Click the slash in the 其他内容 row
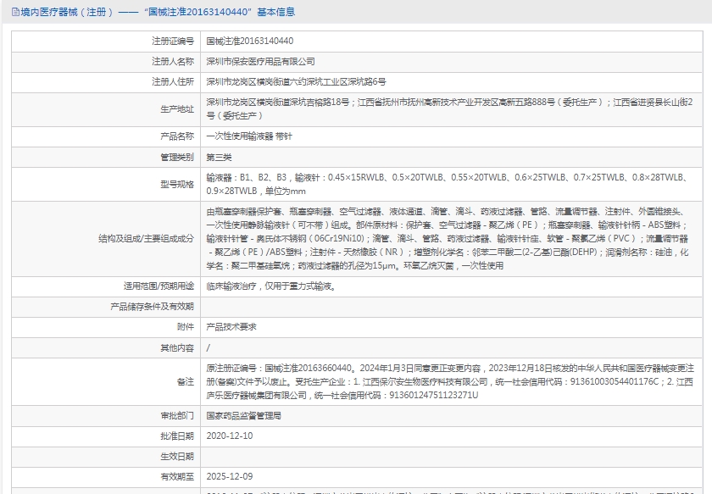Viewport: 712px width, 494px height. pyautogui.click(x=209, y=348)
